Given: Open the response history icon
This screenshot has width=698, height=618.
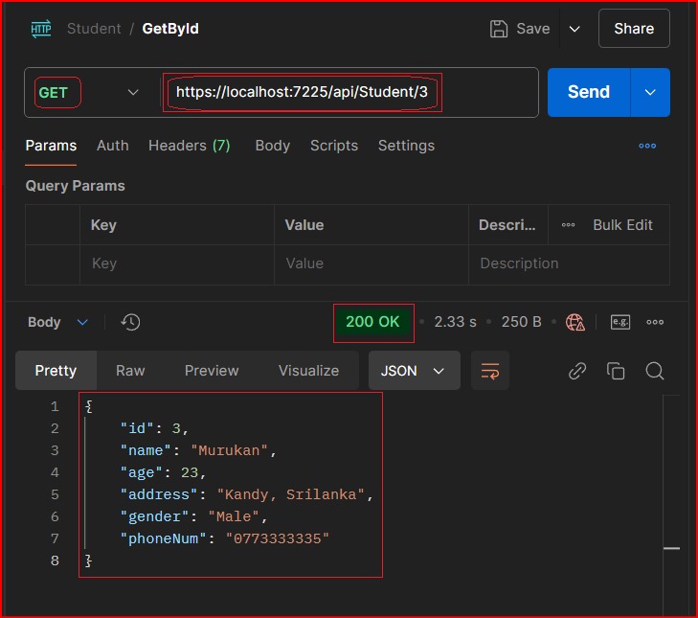Looking at the screenshot, I should (x=131, y=323).
